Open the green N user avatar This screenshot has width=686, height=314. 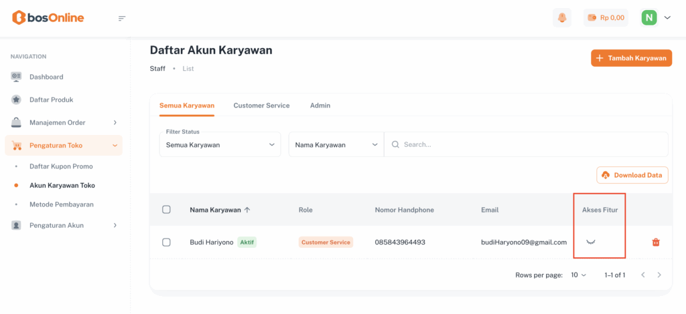coord(648,18)
